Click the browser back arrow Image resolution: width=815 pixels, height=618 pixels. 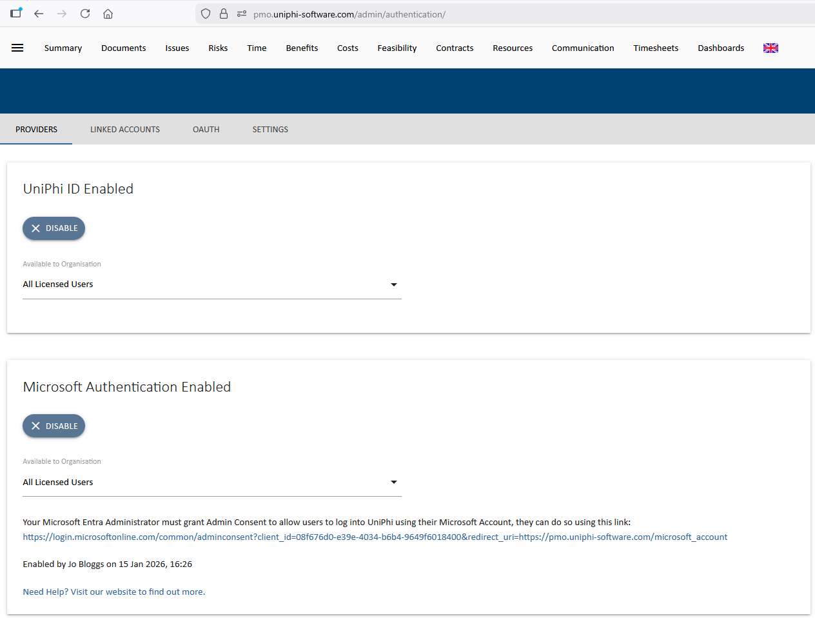(x=39, y=14)
